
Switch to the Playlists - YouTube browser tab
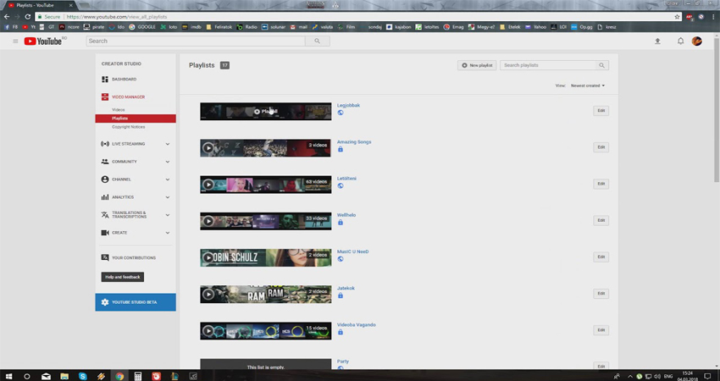[39, 6]
